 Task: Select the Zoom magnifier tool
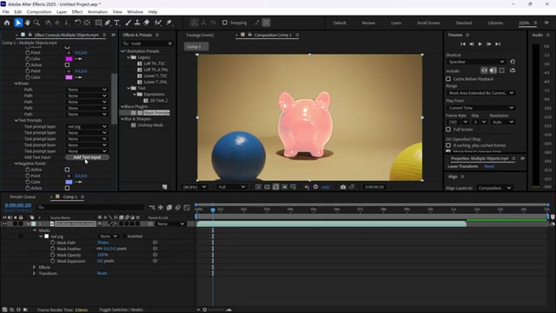pyautogui.click(x=36, y=23)
